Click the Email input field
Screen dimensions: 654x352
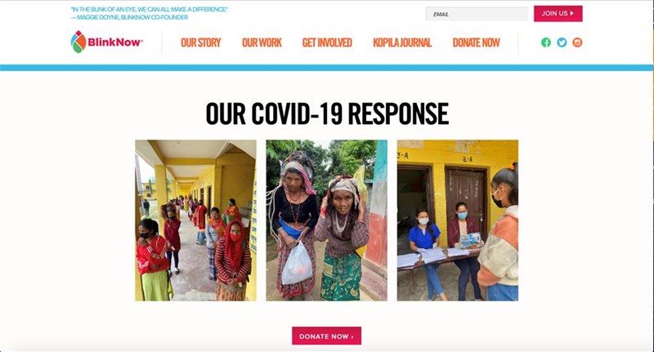477,14
